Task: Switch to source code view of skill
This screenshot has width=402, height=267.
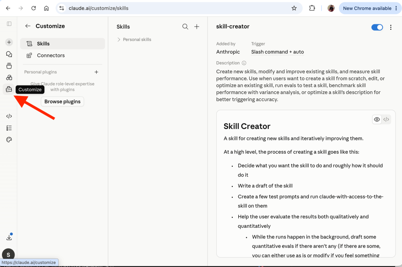Action: [x=386, y=119]
